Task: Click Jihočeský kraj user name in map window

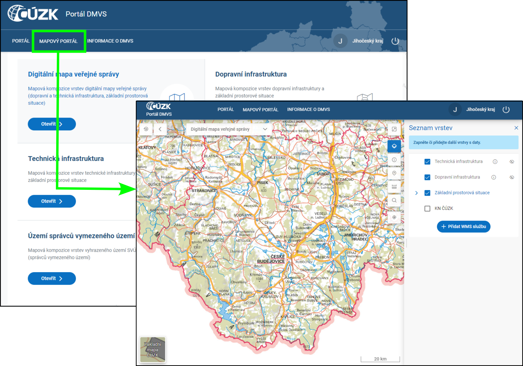Action: tap(480, 110)
